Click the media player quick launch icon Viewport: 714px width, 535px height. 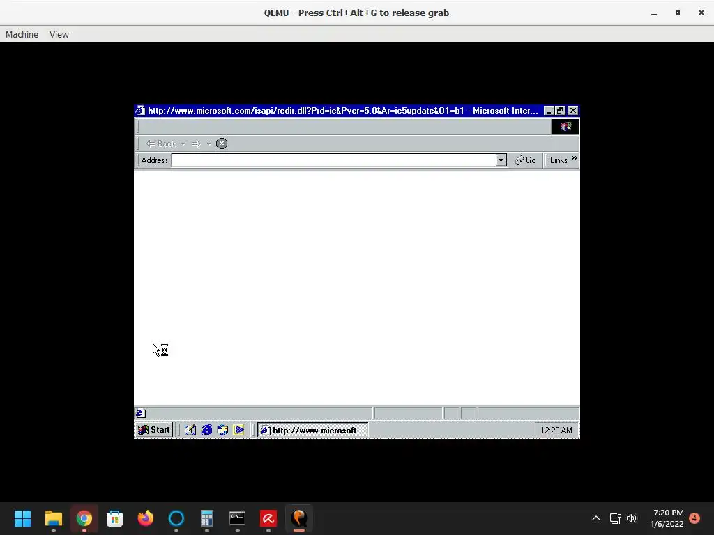click(238, 430)
